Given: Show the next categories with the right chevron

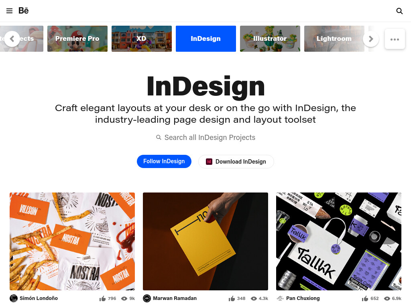Looking at the screenshot, I should pyautogui.click(x=370, y=39).
